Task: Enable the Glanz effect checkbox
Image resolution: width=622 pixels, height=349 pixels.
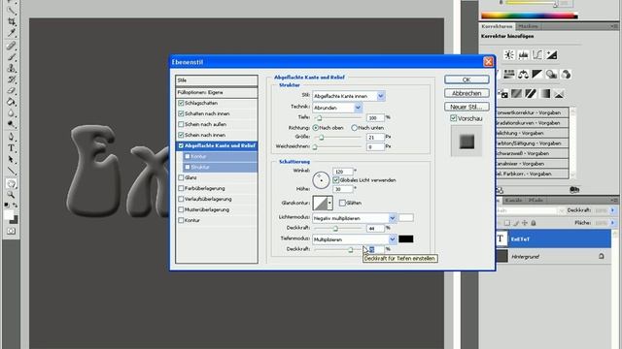Action: [x=181, y=177]
